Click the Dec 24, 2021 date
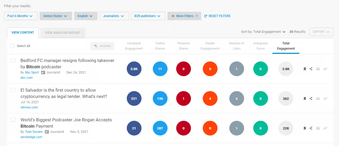 pyautogui.click(x=76, y=72)
